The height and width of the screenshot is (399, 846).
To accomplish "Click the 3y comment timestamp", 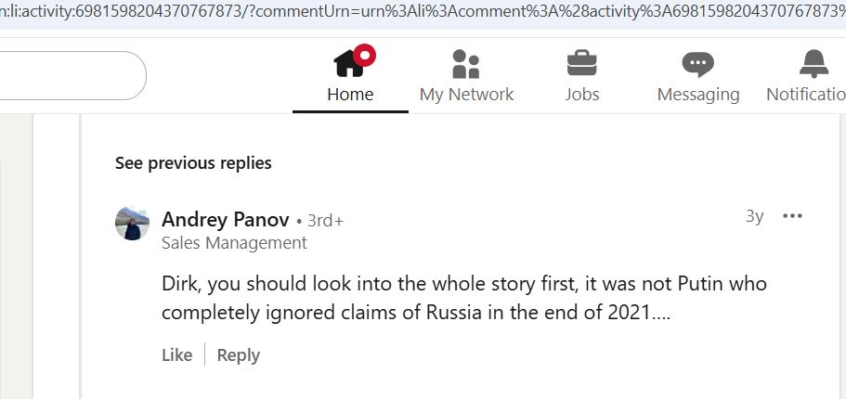I will pyautogui.click(x=754, y=216).
